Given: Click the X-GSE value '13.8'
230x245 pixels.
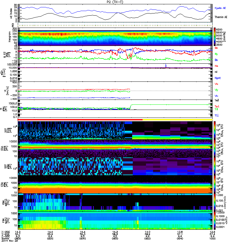Looking at the screenshot, I should coord(180,232).
